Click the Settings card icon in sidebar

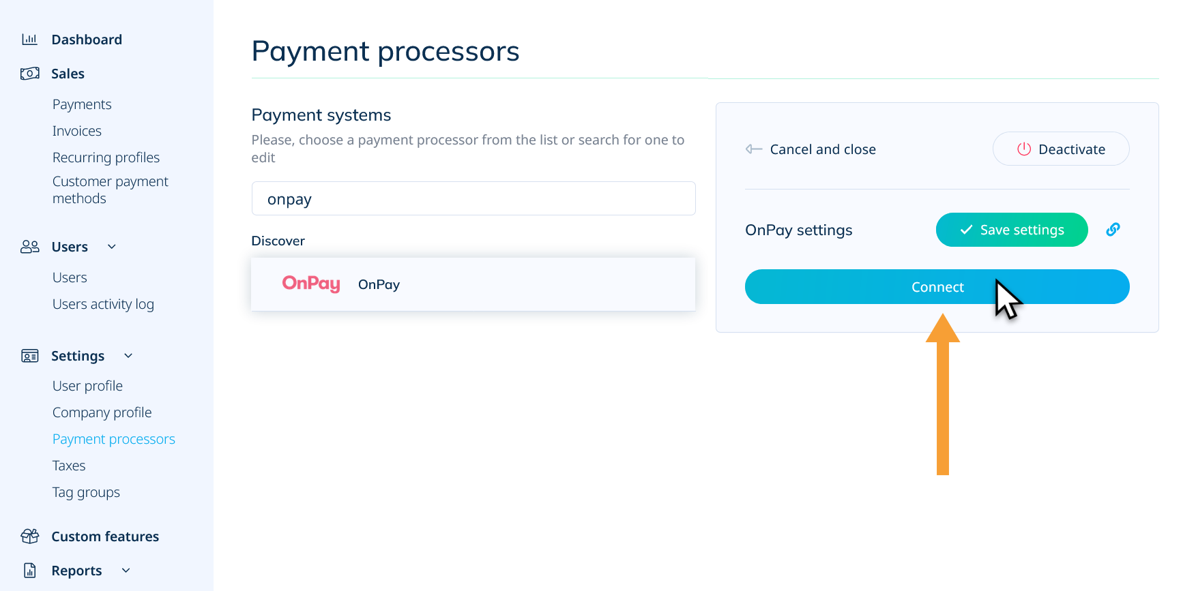click(x=29, y=355)
